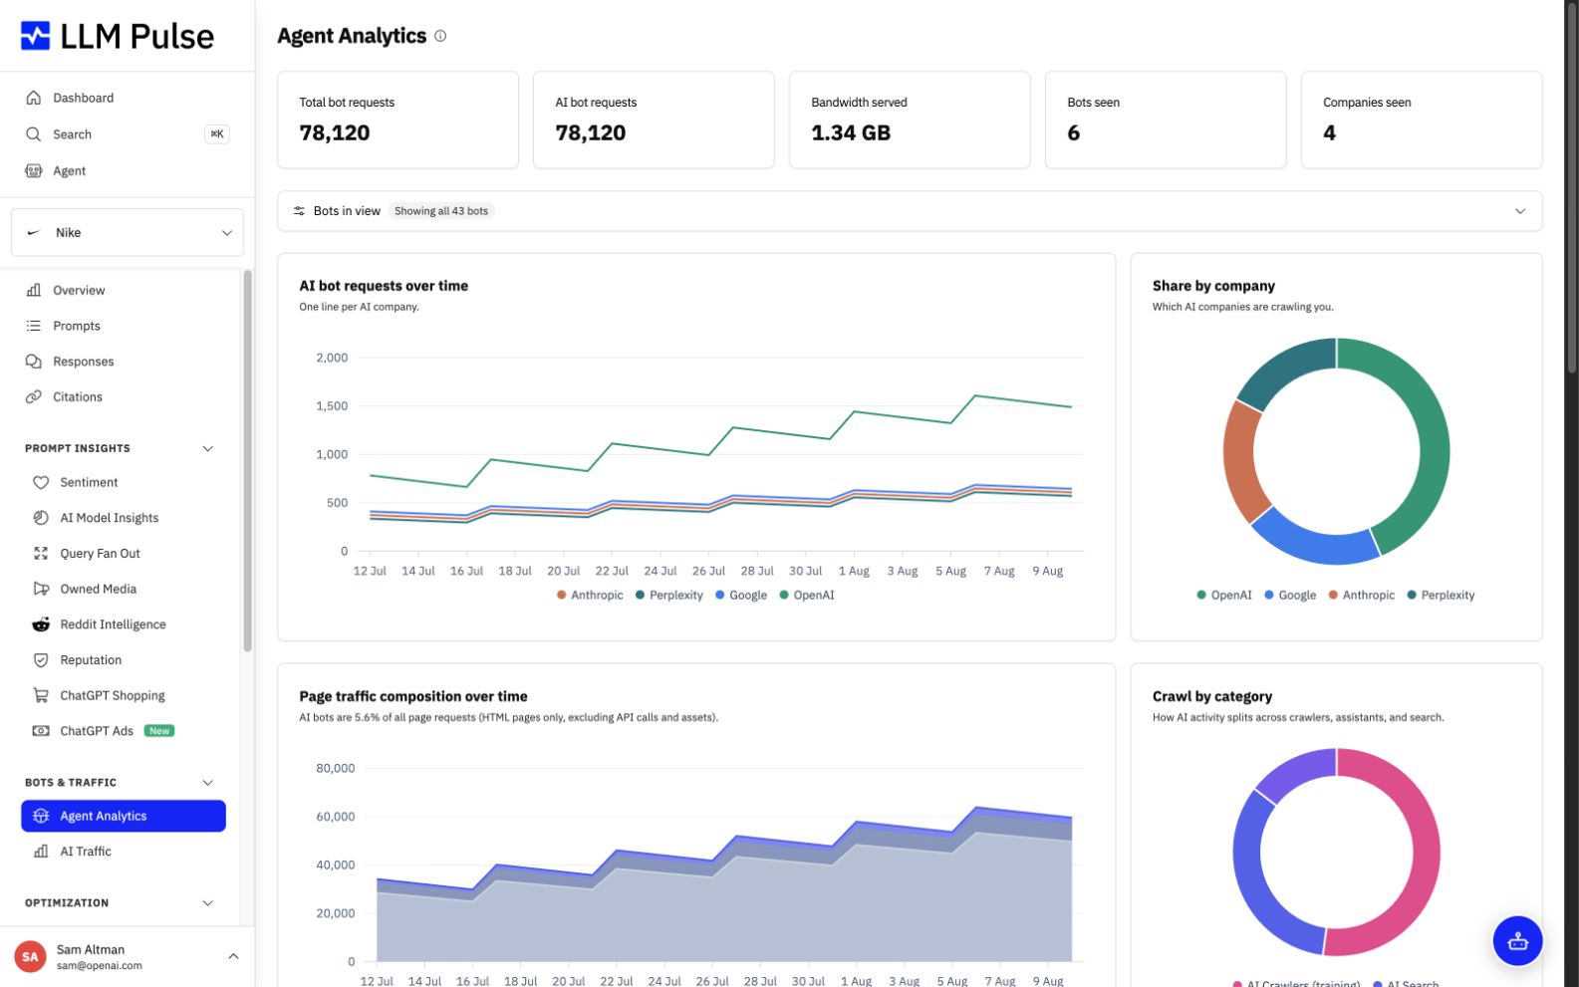The height and width of the screenshot is (987, 1579).
Task: Click the LLM Pulse logo icon
Action: tap(35, 36)
